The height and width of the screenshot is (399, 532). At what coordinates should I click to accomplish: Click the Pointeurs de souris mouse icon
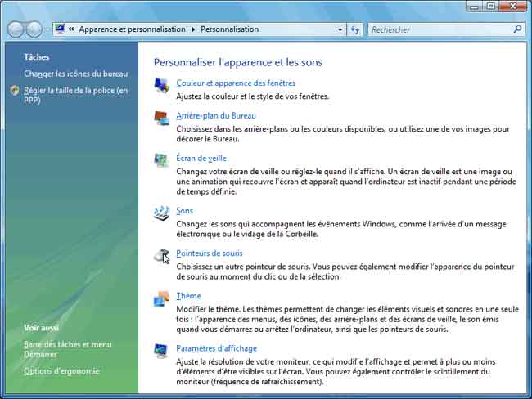click(161, 256)
